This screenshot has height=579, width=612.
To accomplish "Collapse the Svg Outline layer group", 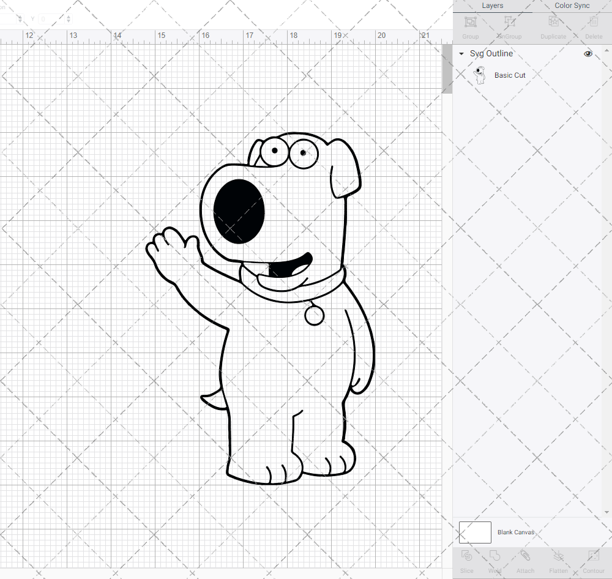I will click(x=461, y=54).
